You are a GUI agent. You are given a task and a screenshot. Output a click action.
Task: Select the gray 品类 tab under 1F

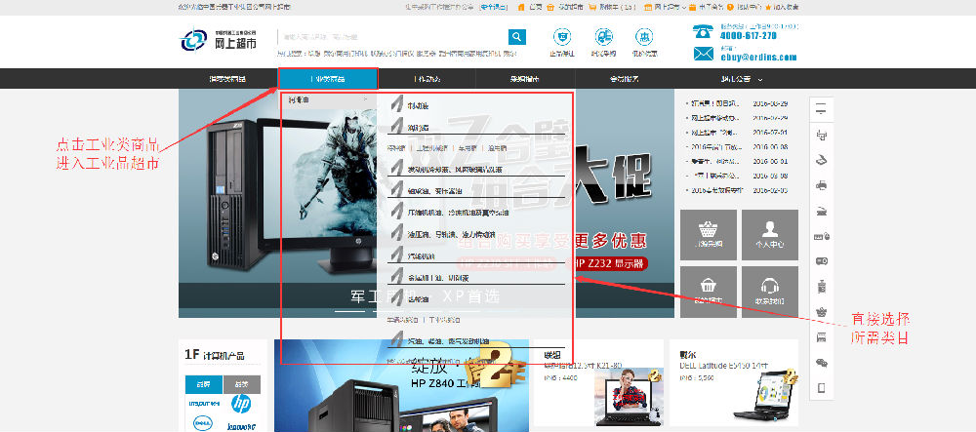tap(241, 384)
